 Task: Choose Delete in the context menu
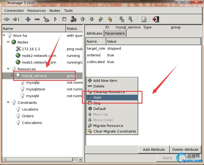tap(112, 86)
